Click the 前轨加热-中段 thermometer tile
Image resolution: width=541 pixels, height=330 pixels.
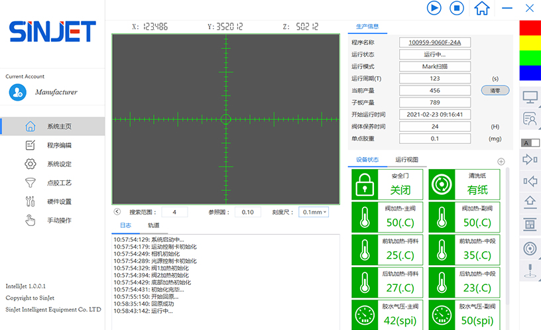point(464,250)
